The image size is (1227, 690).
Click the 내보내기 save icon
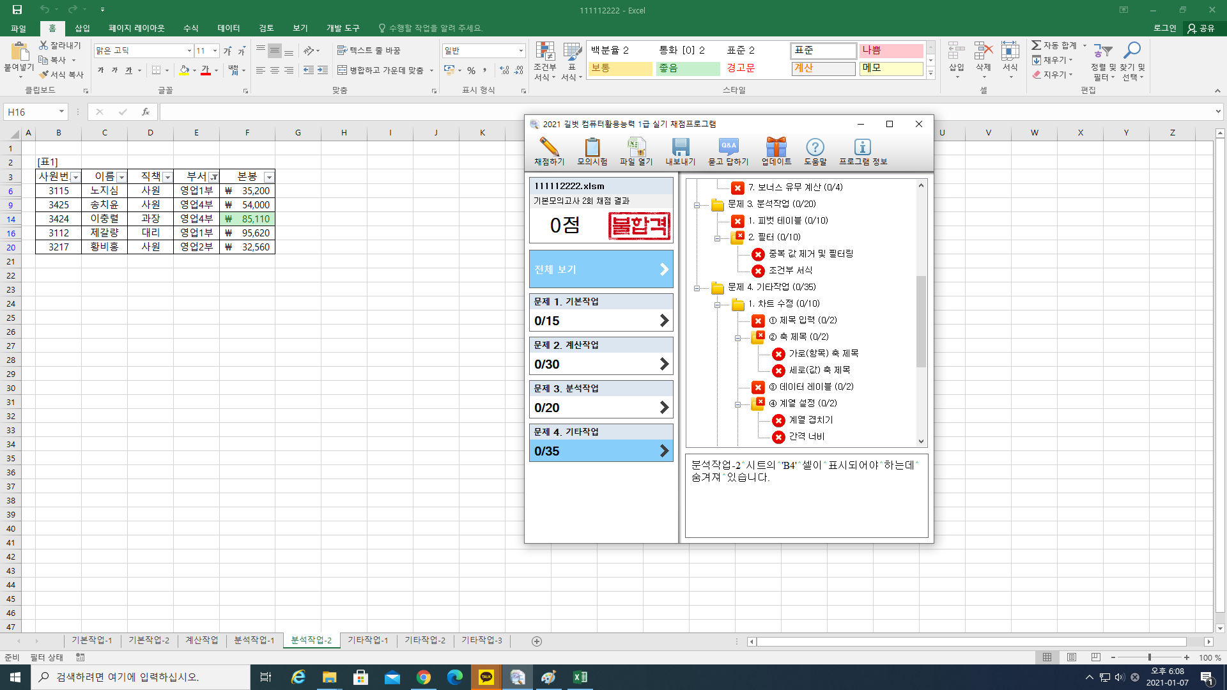click(680, 148)
